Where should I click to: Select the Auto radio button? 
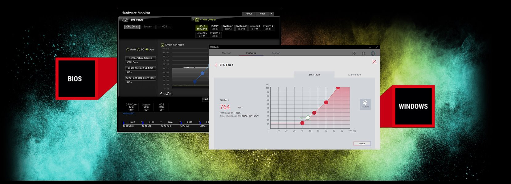coord(147,50)
